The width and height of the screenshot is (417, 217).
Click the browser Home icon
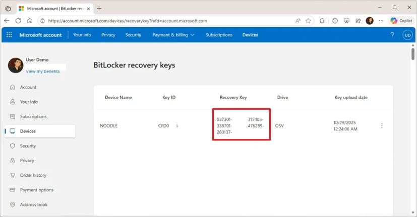coord(30,21)
